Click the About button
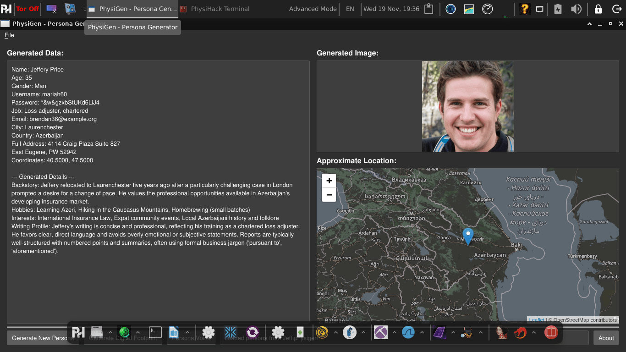 tap(606, 338)
